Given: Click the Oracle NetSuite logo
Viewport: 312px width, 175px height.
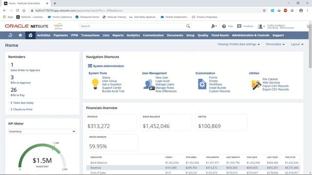Looking at the screenshot, I should 27,26.
